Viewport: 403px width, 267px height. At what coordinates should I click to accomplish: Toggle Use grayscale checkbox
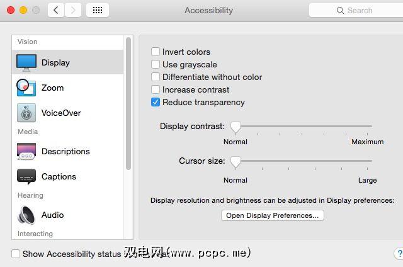[x=156, y=64]
